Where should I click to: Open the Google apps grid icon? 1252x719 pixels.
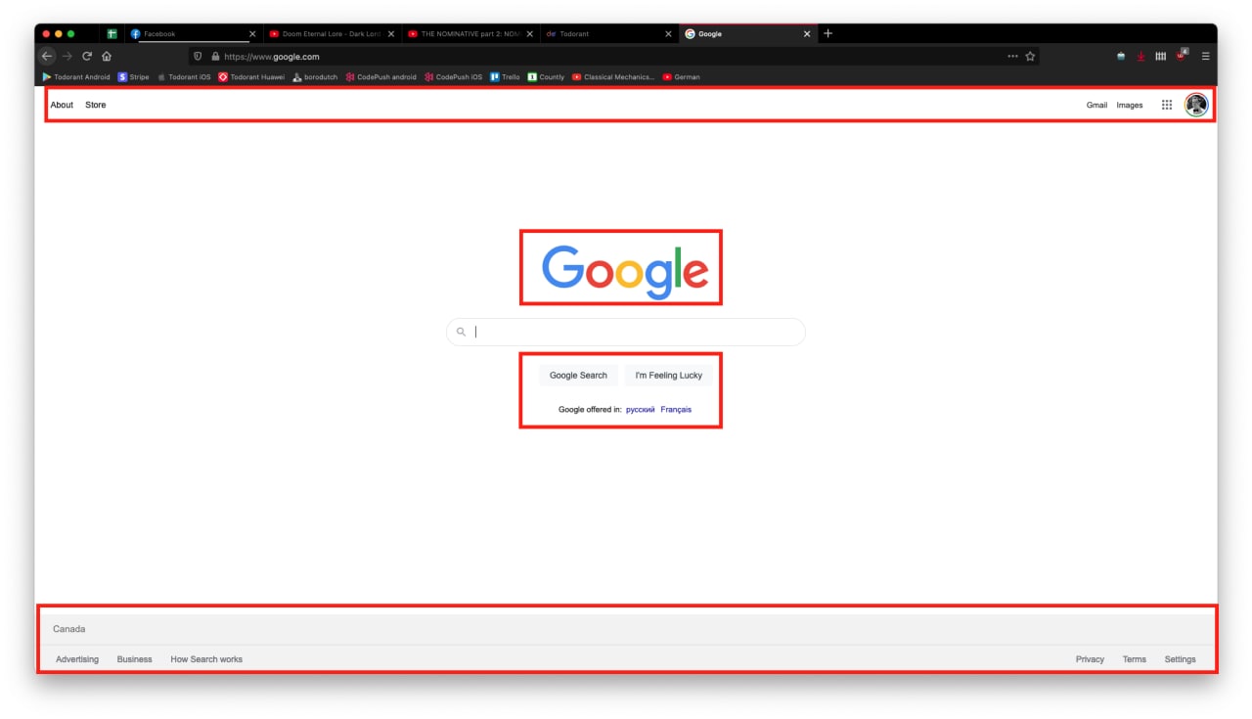coord(1166,105)
